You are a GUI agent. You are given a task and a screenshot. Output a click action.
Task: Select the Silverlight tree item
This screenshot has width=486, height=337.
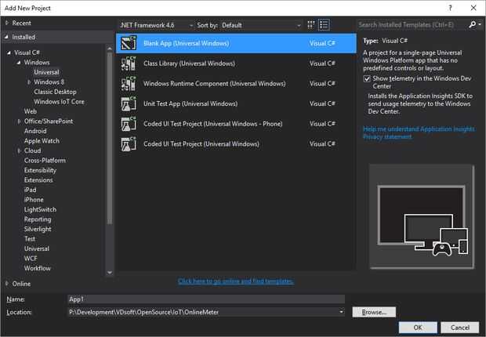[38, 229]
